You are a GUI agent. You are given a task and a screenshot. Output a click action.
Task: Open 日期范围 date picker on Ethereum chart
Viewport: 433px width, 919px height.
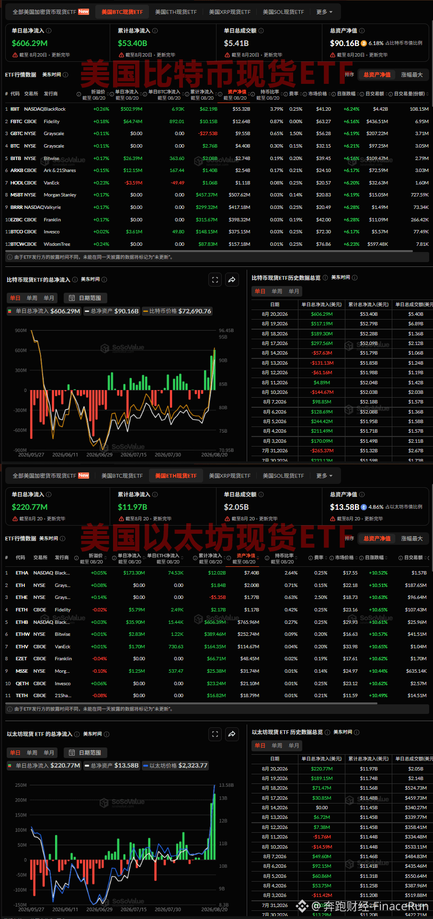85,753
